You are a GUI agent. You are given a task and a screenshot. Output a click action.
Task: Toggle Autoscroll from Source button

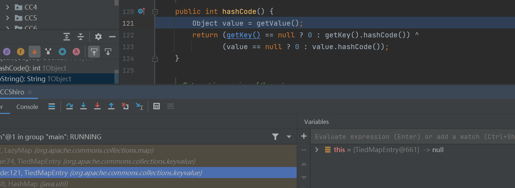108,52
